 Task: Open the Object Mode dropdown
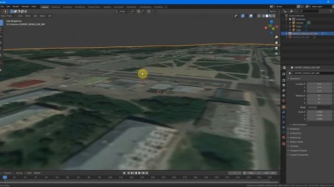pos(8,16)
